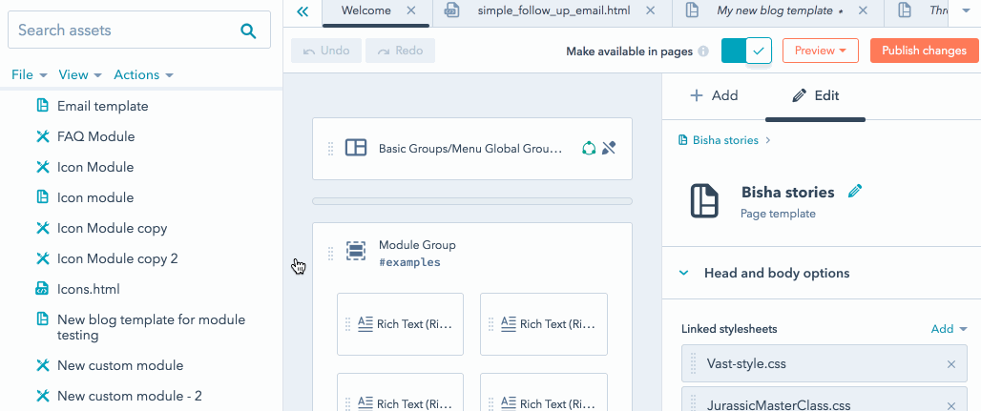Click the layout icon of Basic Groups module
The height and width of the screenshot is (411, 981).
click(356, 148)
